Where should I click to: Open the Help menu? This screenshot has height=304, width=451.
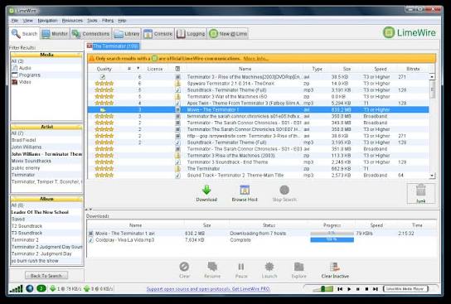(x=122, y=21)
